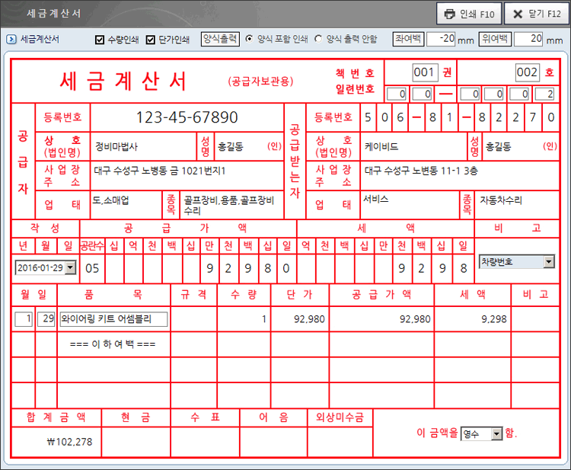Click the item month field with 1
The height and width of the screenshot is (470, 571).
click(24, 319)
